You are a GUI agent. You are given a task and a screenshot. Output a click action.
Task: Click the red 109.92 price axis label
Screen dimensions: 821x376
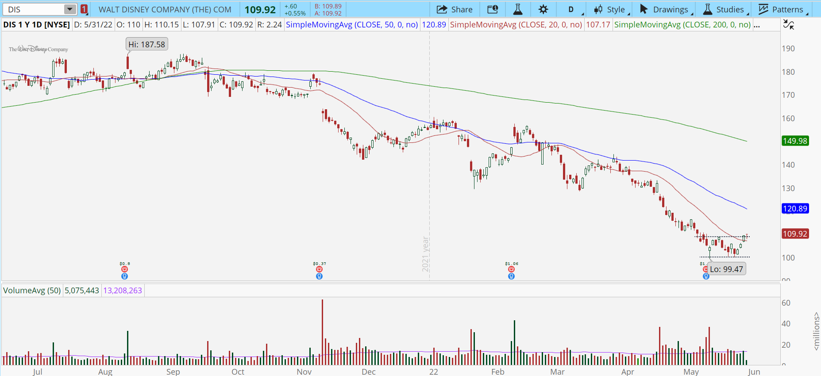tap(795, 234)
